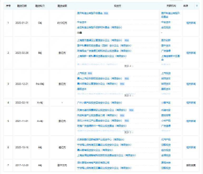
Task: Select the amount cell 约10亿元
Action: (x=62, y=23)
